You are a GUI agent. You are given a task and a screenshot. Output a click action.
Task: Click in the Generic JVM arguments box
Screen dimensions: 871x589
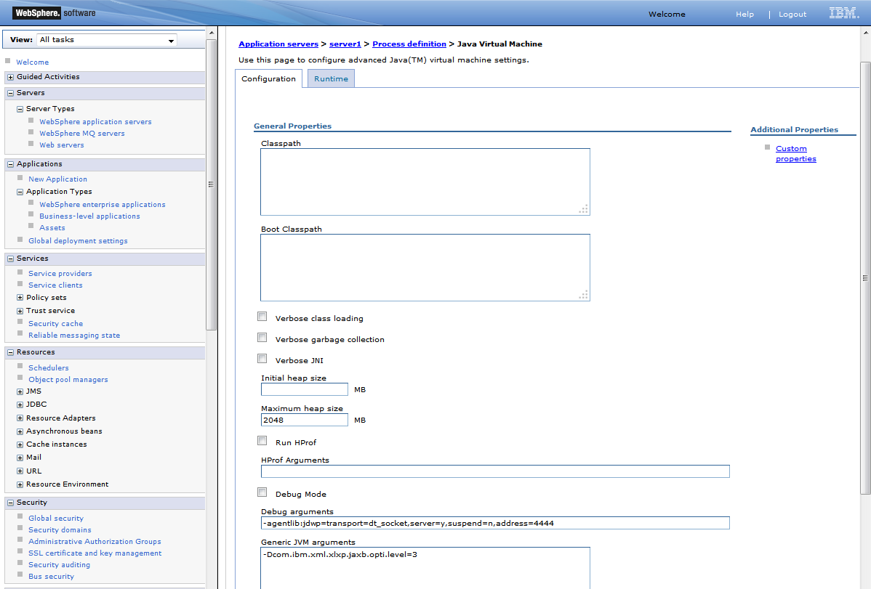425,568
